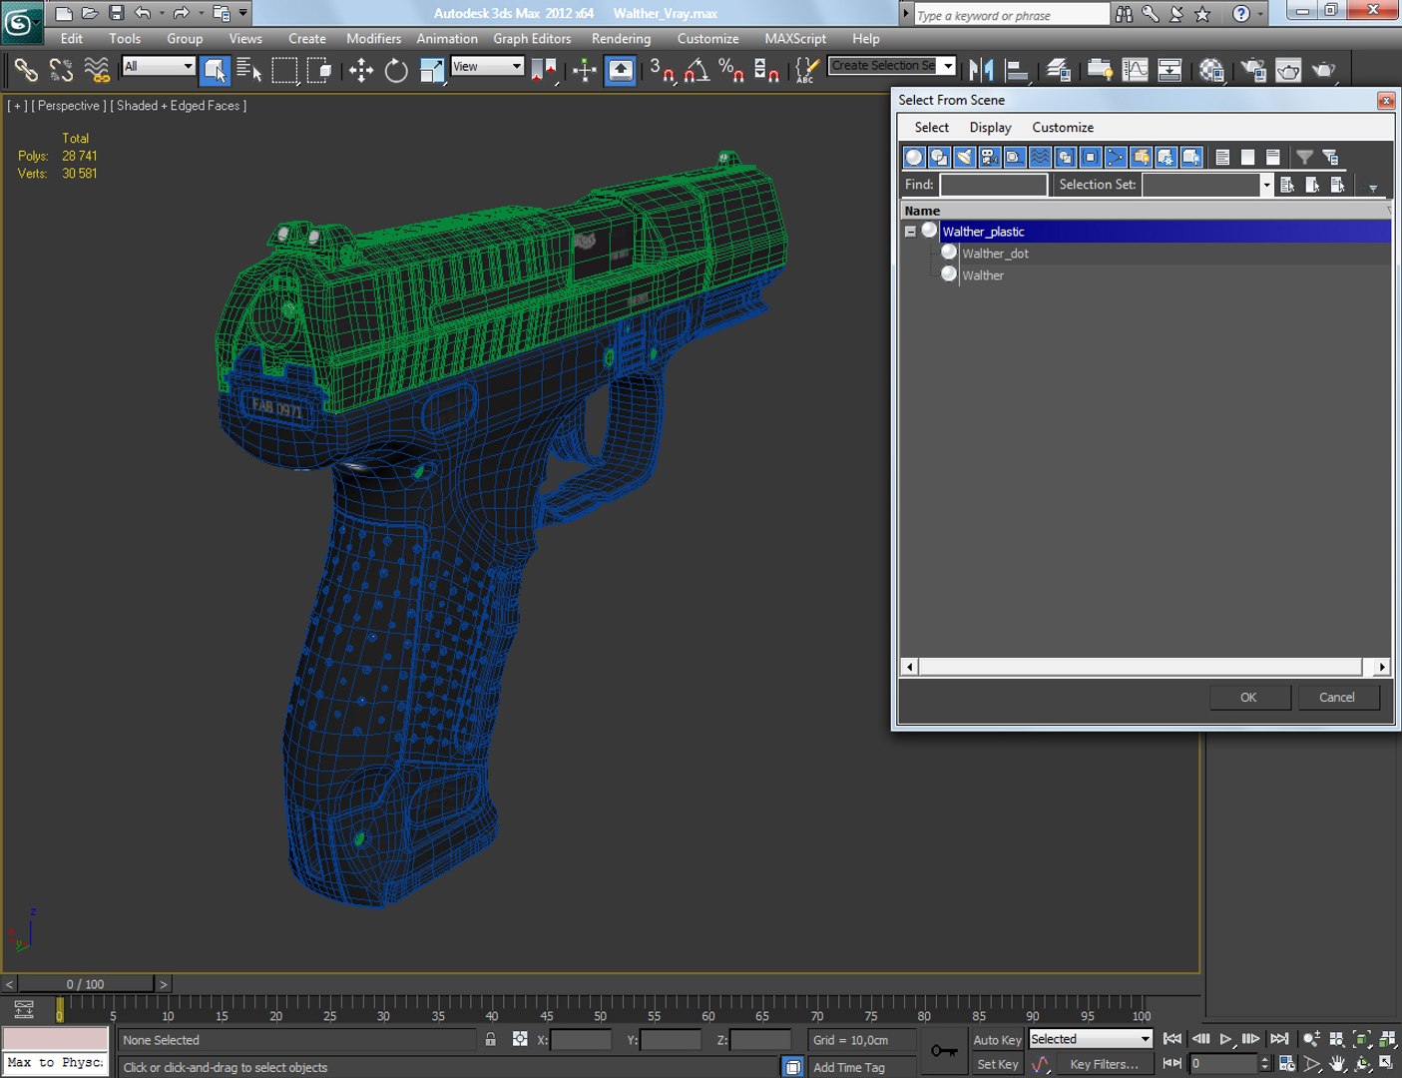Toggle Display Cameras filter in Select From Scene
1402x1078 pixels.
989,157
